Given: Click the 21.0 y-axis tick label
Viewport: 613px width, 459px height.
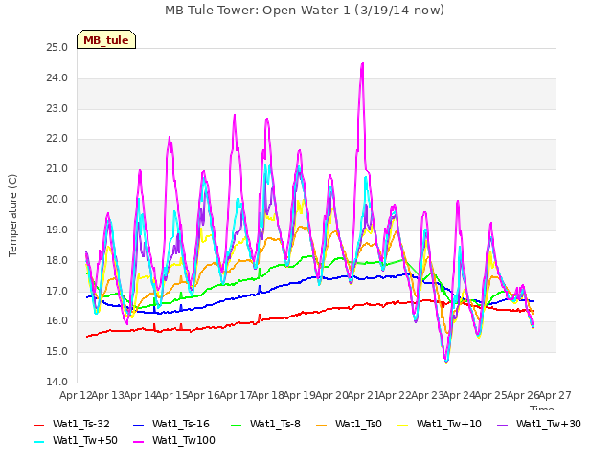Looking at the screenshot, I should 57,169.
